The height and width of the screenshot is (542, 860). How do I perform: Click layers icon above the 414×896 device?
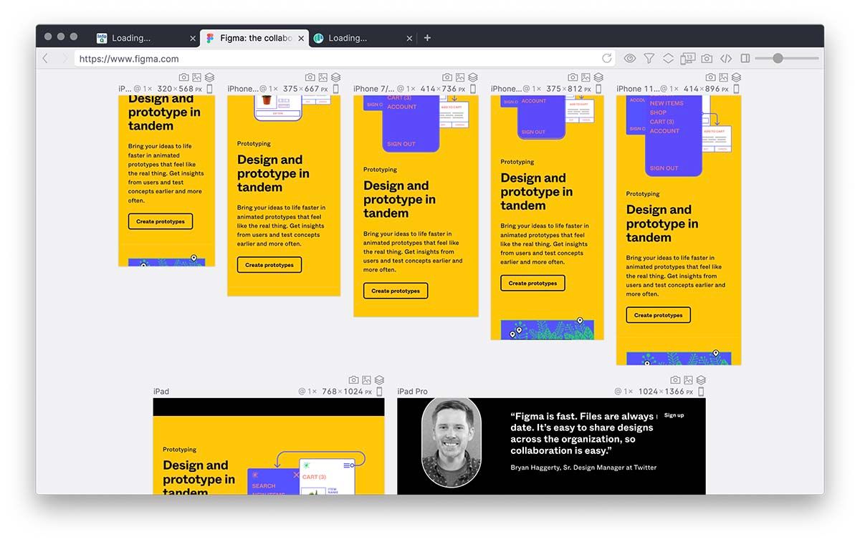(736, 77)
